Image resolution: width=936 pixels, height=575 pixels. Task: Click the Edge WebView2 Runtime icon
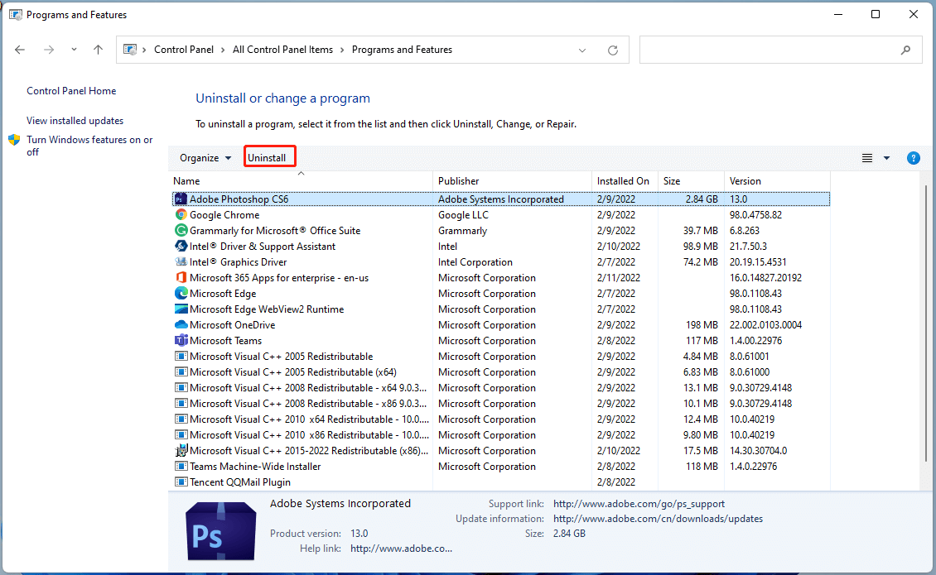[181, 309]
